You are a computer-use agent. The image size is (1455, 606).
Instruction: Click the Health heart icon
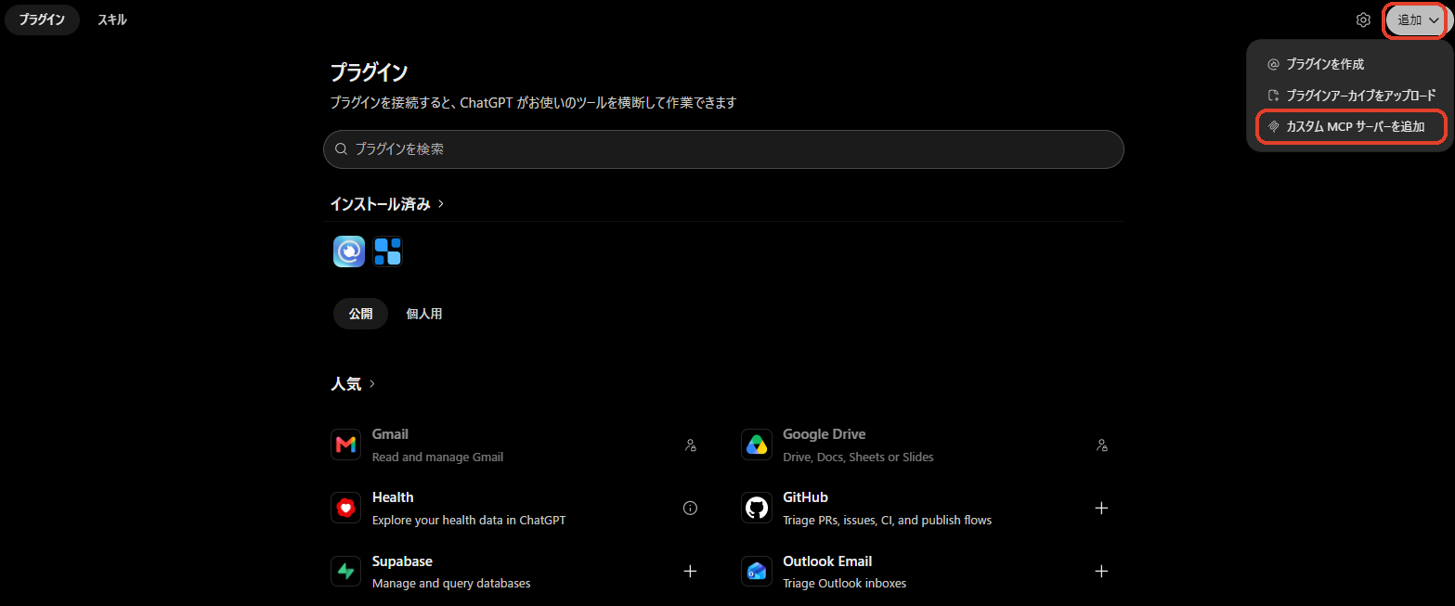[345, 508]
